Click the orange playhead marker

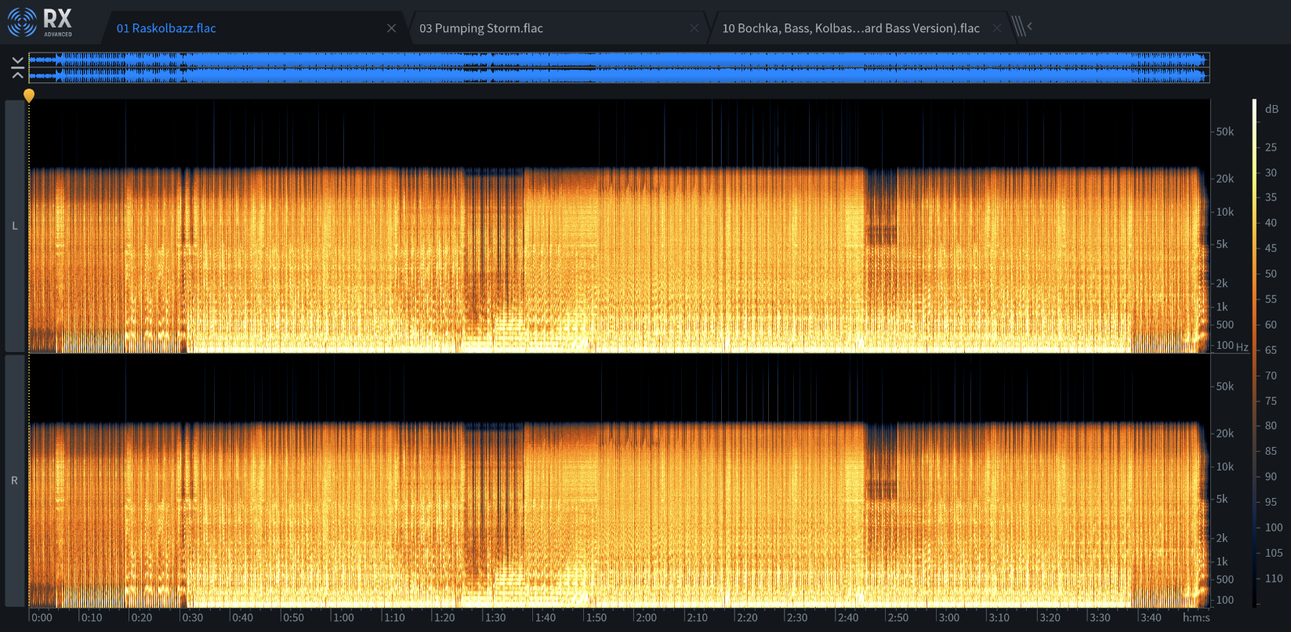click(29, 96)
